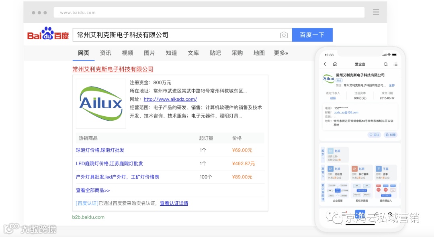The image size is (434, 237).
Task: Switch to the 地图 tab
Action: pyautogui.click(x=259, y=53)
